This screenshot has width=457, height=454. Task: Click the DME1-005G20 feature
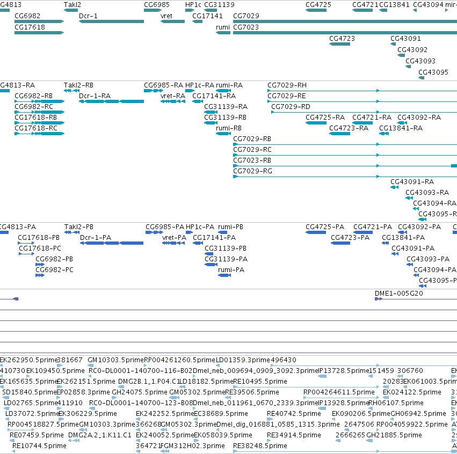pos(416,299)
